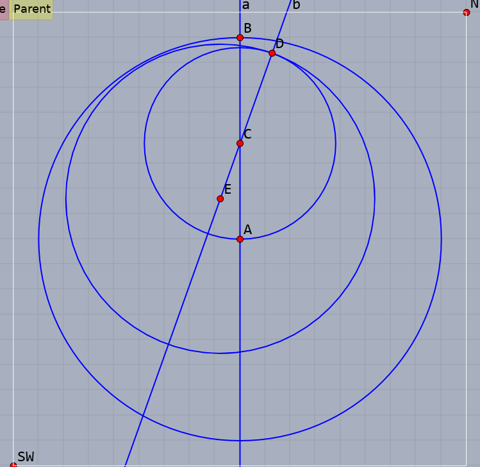
Task: Select red point E on line b
Action: (220, 199)
